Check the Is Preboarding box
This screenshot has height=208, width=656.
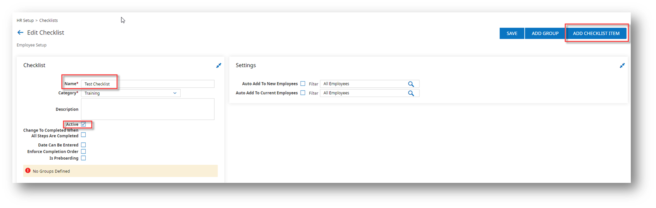[83, 158]
